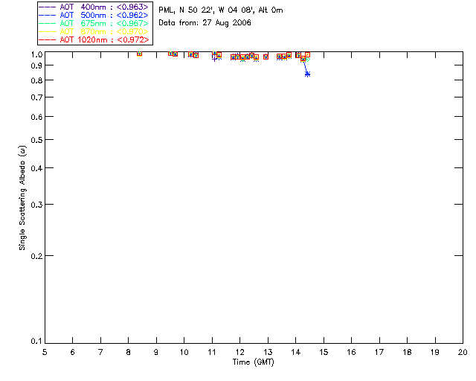Click the x-axis tick label 15
The width and height of the screenshot is (476, 381).
(x=324, y=352)
